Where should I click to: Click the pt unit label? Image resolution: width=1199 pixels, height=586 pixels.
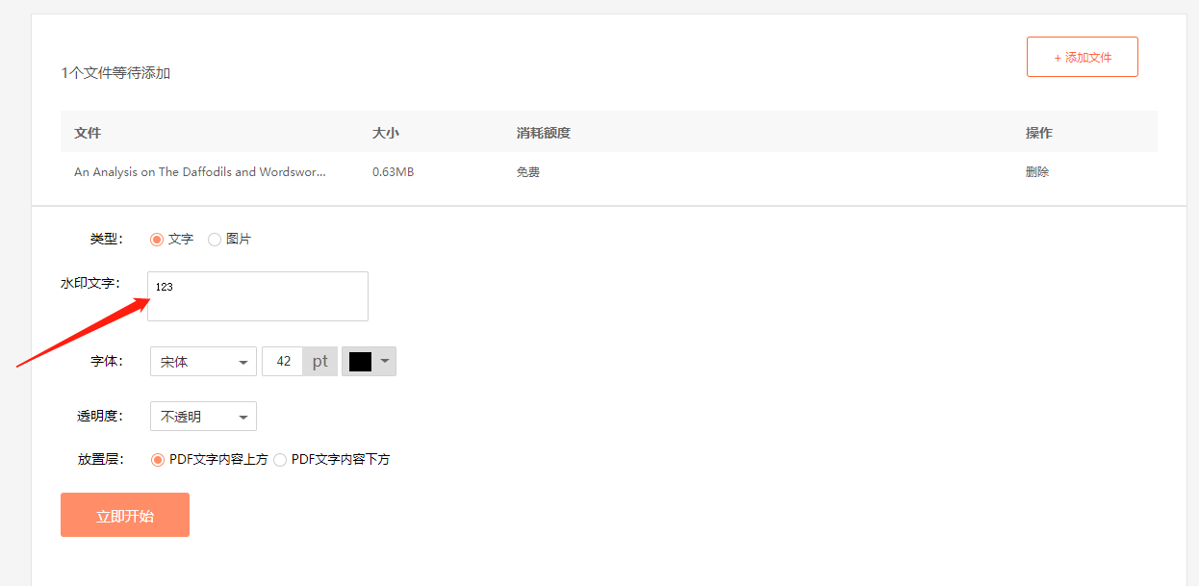pyautogui.click(x=319, y=362)
